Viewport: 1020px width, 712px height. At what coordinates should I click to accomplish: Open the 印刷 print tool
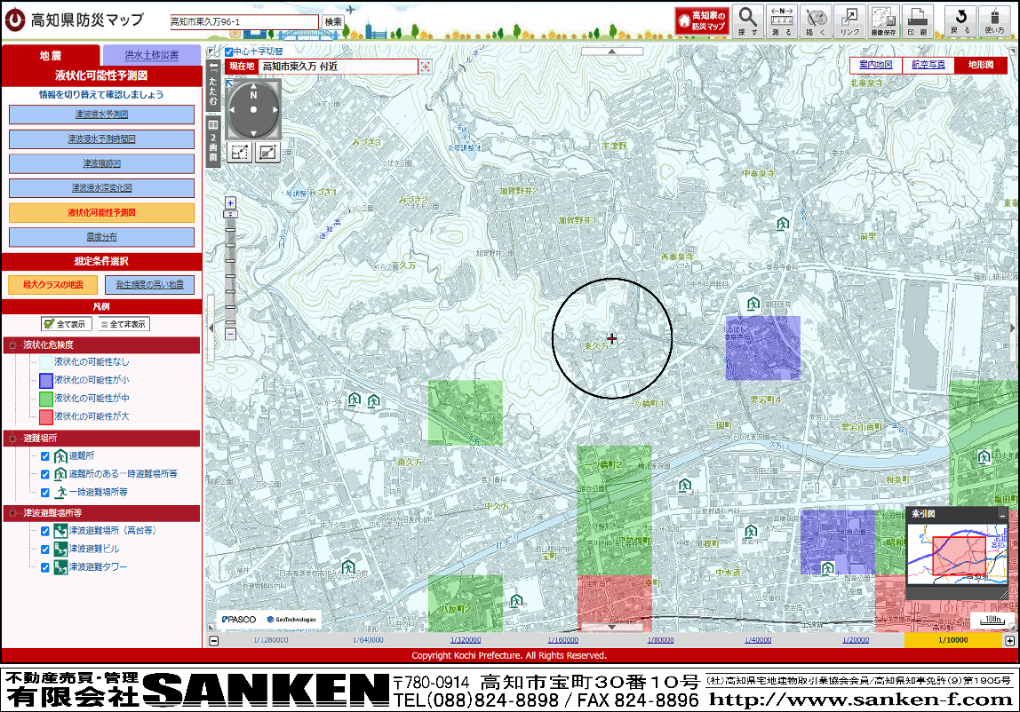coord(917,20)
